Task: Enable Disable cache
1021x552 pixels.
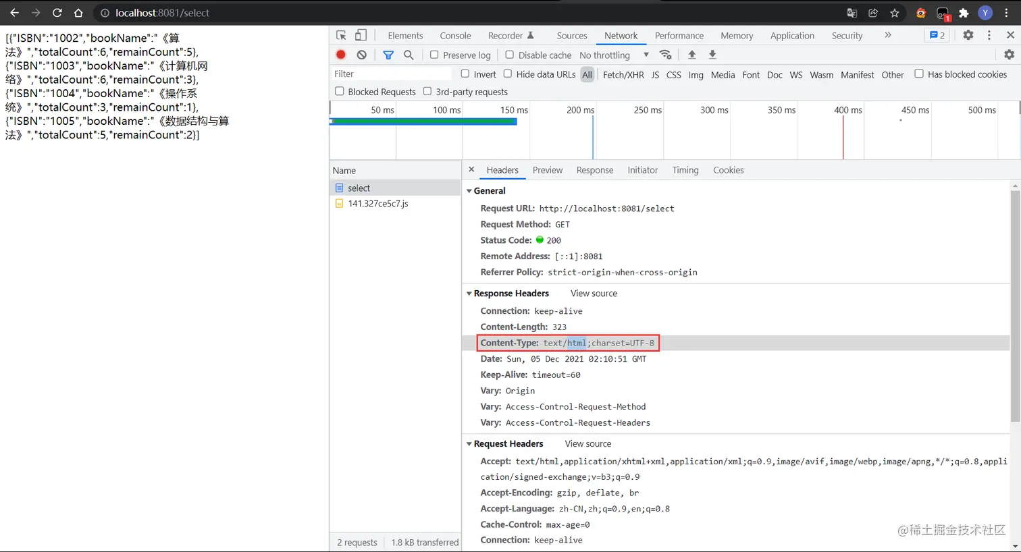Action: point(510,55)
